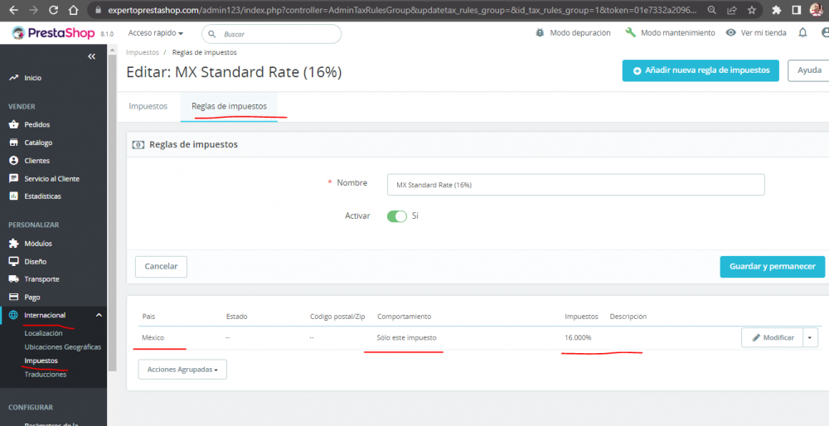Click Modo depuración link

[x=580, y=33]
